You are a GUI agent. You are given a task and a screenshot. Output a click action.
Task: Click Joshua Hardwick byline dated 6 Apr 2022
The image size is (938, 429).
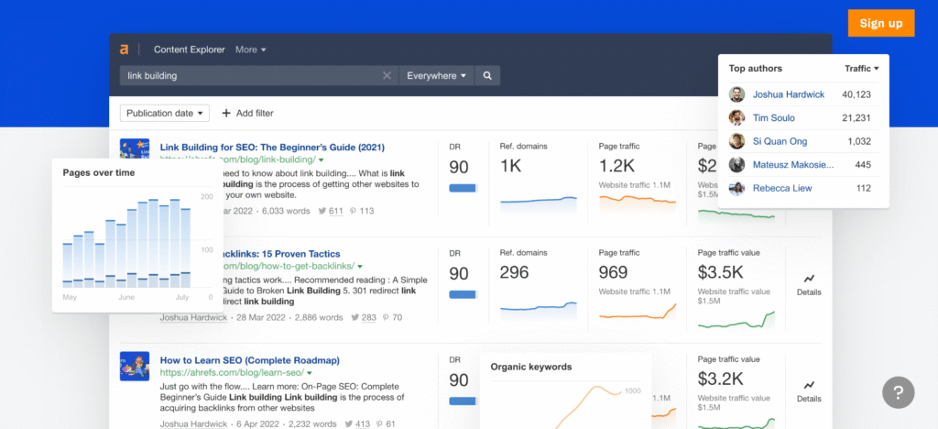(193, 424)
